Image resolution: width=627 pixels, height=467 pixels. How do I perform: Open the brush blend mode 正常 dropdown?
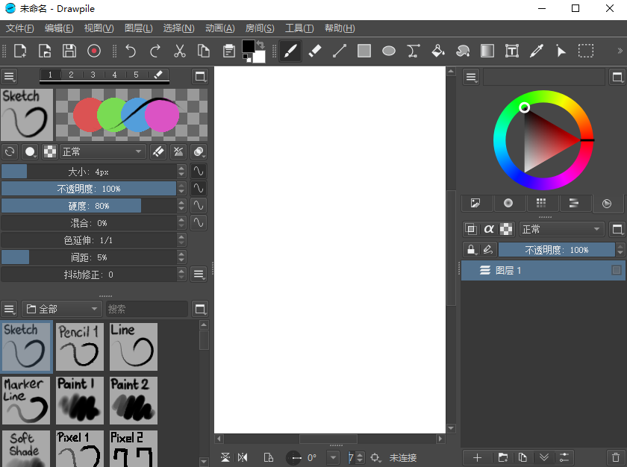(x=102, y=151)
